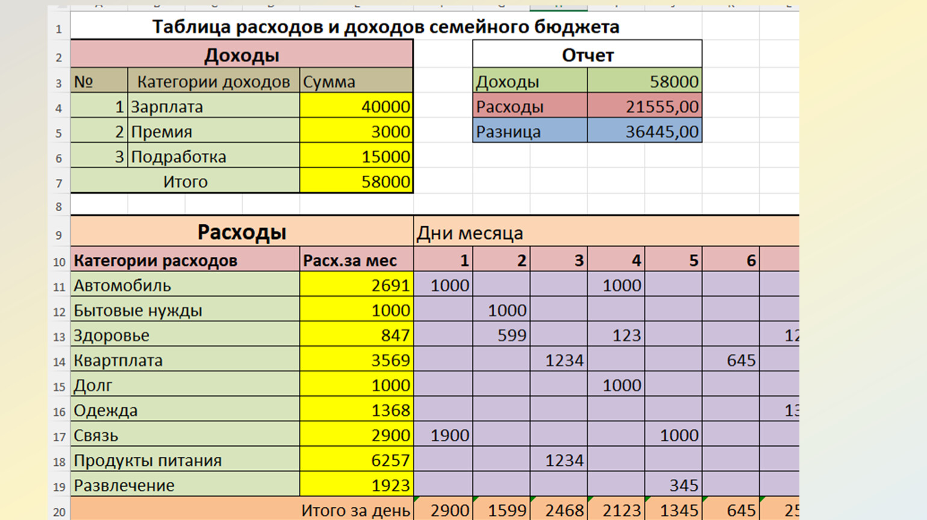Select the spreadsheet title cell in row 1
927x520 pixels.
click(x=385, y=27)
